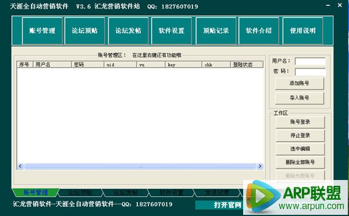349x216 pixels.
Task: Select the bottom 账号管理 tab
Action: [35, 193]
